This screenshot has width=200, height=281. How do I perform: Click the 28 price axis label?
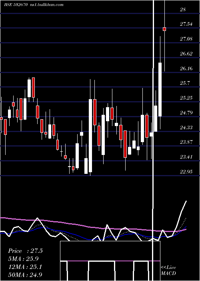click(x=183, y=10)
